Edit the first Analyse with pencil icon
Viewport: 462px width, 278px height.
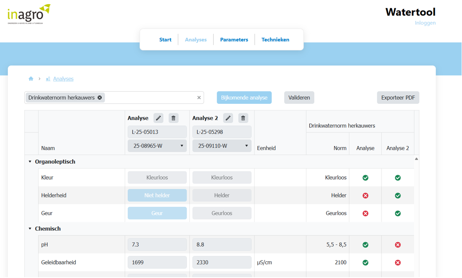click(159, 118)
